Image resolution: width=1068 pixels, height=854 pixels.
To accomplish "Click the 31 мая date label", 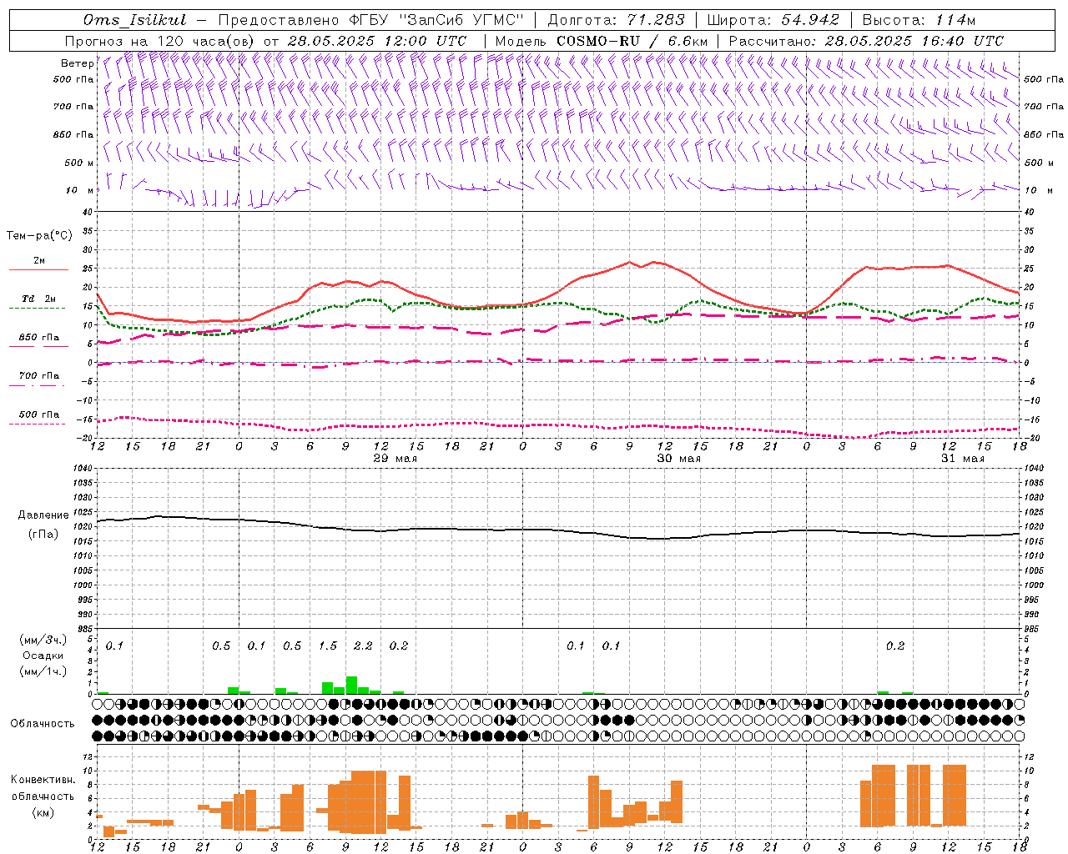I will click(963, 459).
